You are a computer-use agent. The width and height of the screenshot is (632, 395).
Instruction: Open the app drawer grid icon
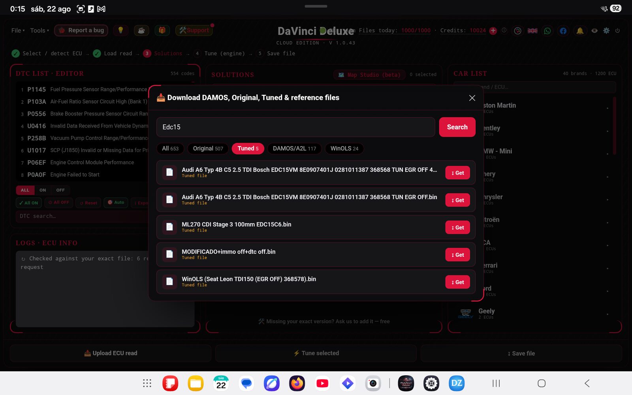[x=147, y=383]
